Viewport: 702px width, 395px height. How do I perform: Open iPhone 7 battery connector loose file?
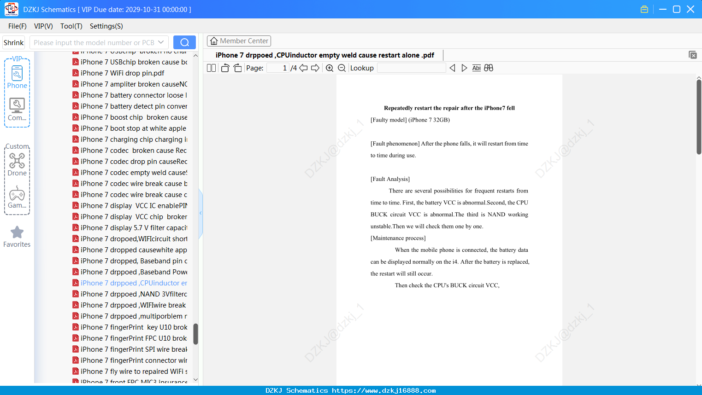coord(130,95)
